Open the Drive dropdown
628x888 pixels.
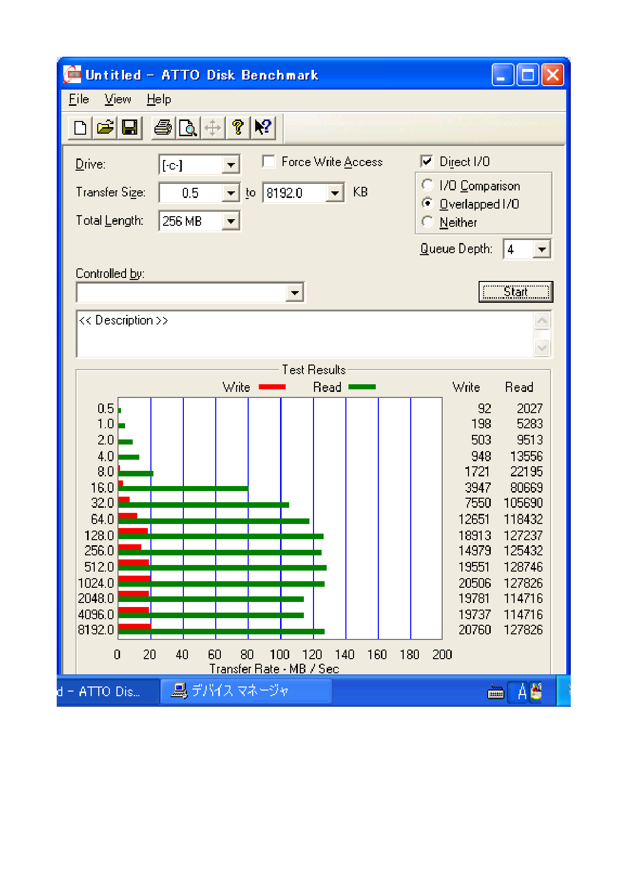[230, 165]
